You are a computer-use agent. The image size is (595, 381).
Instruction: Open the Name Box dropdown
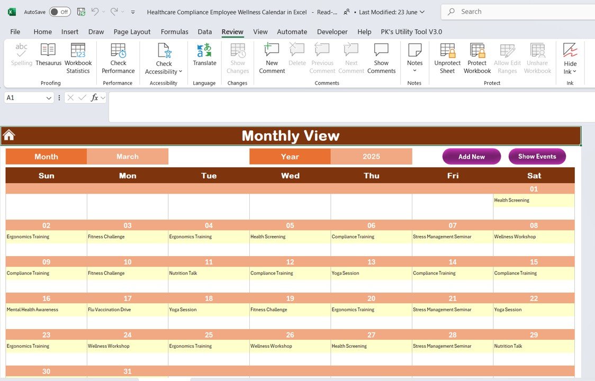[x=49, y=98]
